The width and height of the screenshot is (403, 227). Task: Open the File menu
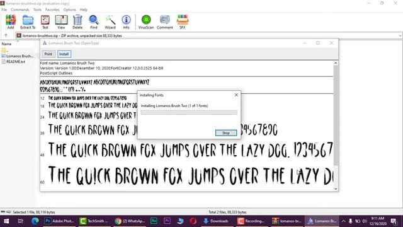coord(4,9)
